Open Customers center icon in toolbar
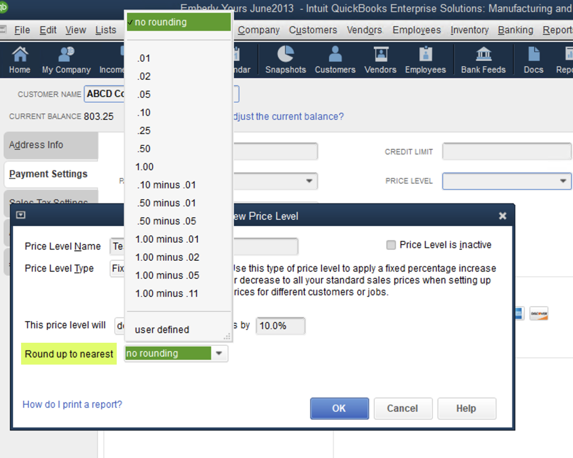 [335, 60]
